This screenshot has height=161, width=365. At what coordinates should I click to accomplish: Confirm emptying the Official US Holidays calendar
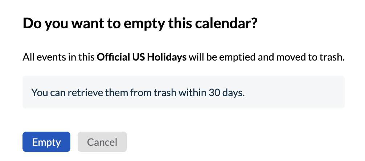(46, 142)
